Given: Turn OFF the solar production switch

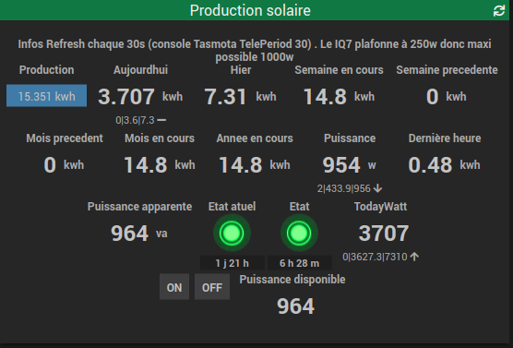Looking at the screenshot, I should (x=212, y=287).
